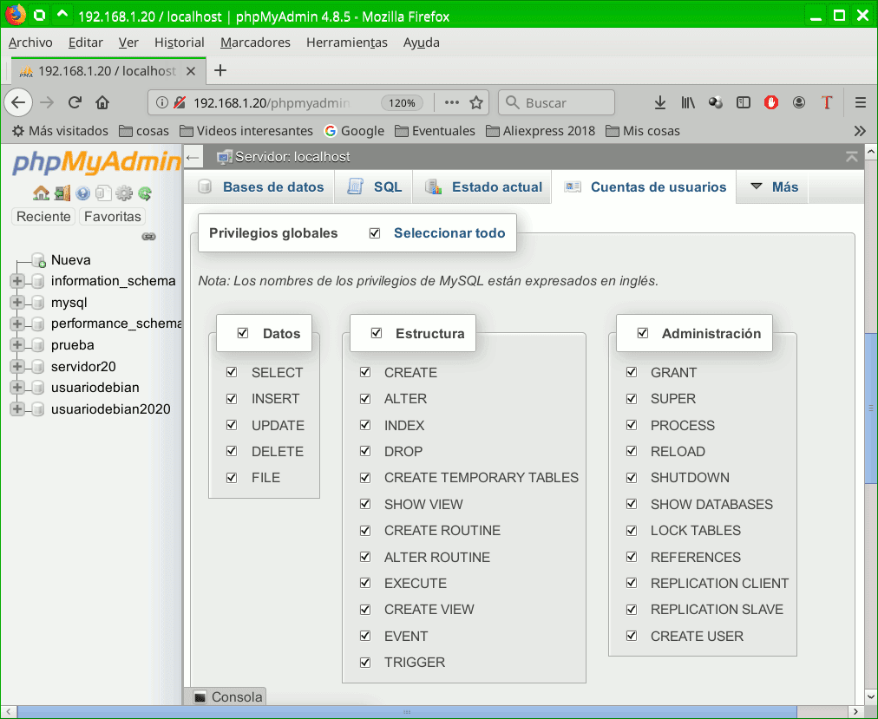
Task: Open phpMyAdmin documentation via question mark icon
Action: tap(82, 193)
